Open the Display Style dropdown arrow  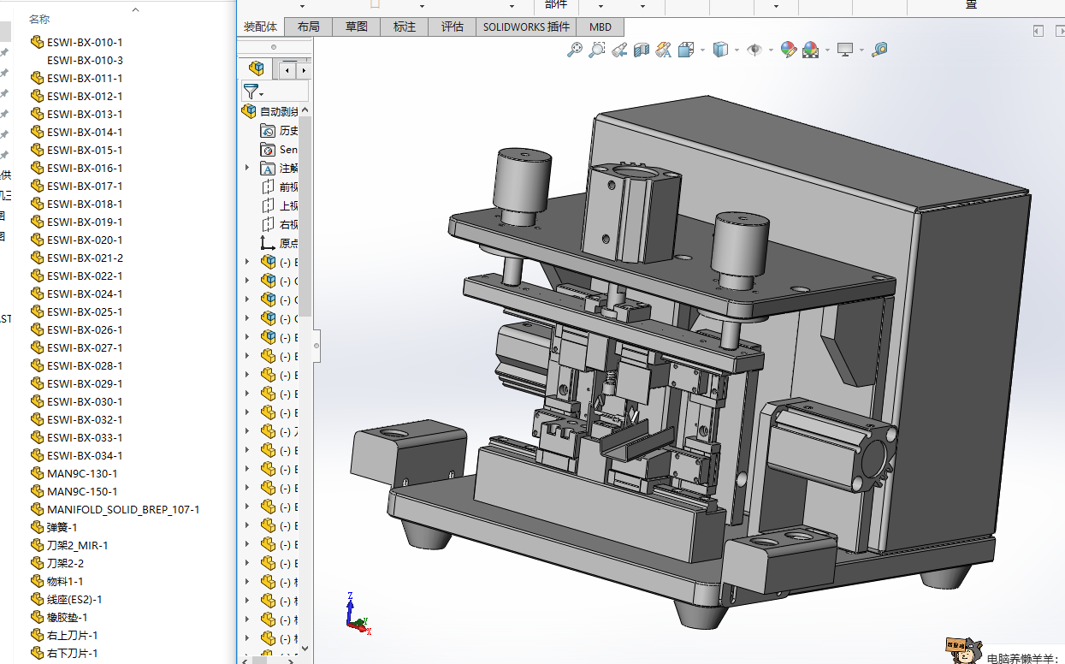(735, 50)
